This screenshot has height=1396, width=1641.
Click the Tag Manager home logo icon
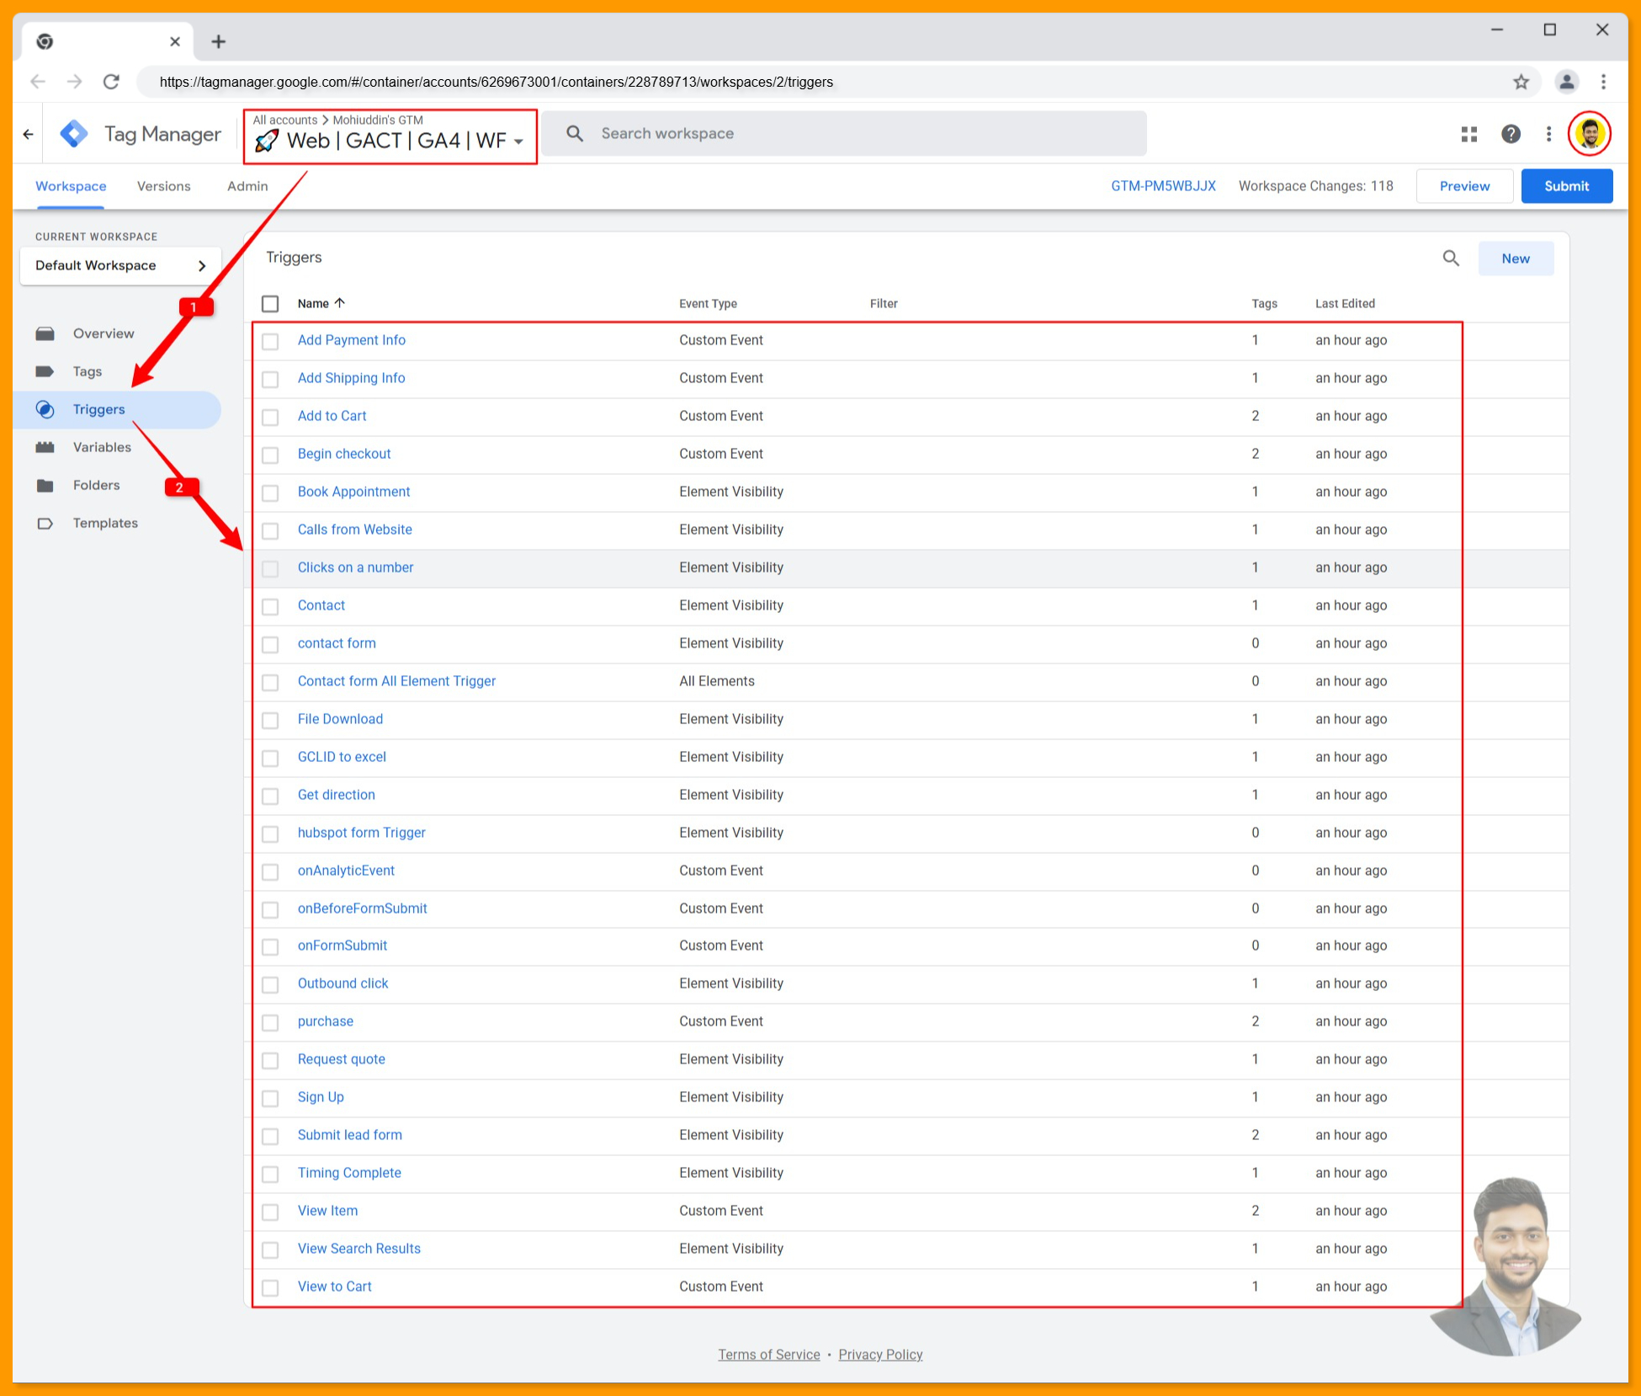click(74, 133)
